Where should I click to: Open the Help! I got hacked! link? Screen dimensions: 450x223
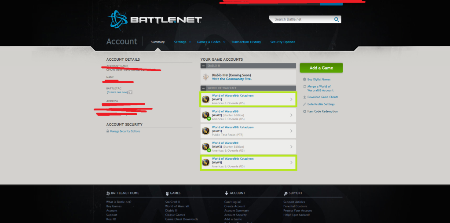296,215
